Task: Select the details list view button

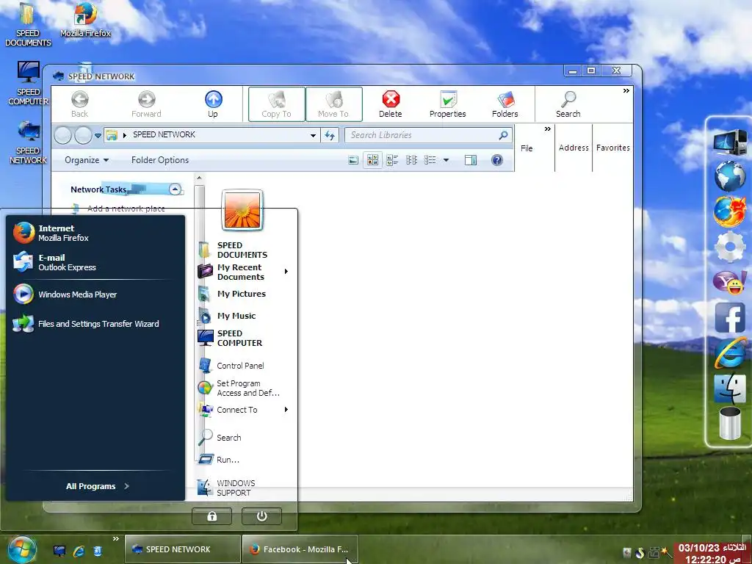Action: (x=430, y=160)
